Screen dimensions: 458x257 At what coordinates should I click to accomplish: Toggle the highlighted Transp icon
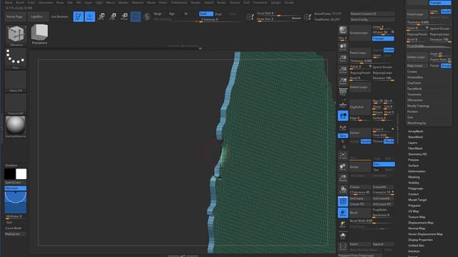click(343, 213)
